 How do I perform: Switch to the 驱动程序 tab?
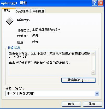[x=22, y=11]
